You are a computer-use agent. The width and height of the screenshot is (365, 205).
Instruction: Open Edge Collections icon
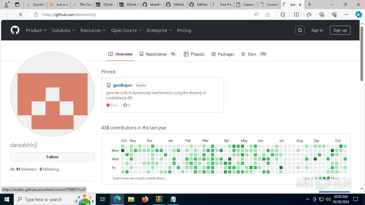(322, 15)
